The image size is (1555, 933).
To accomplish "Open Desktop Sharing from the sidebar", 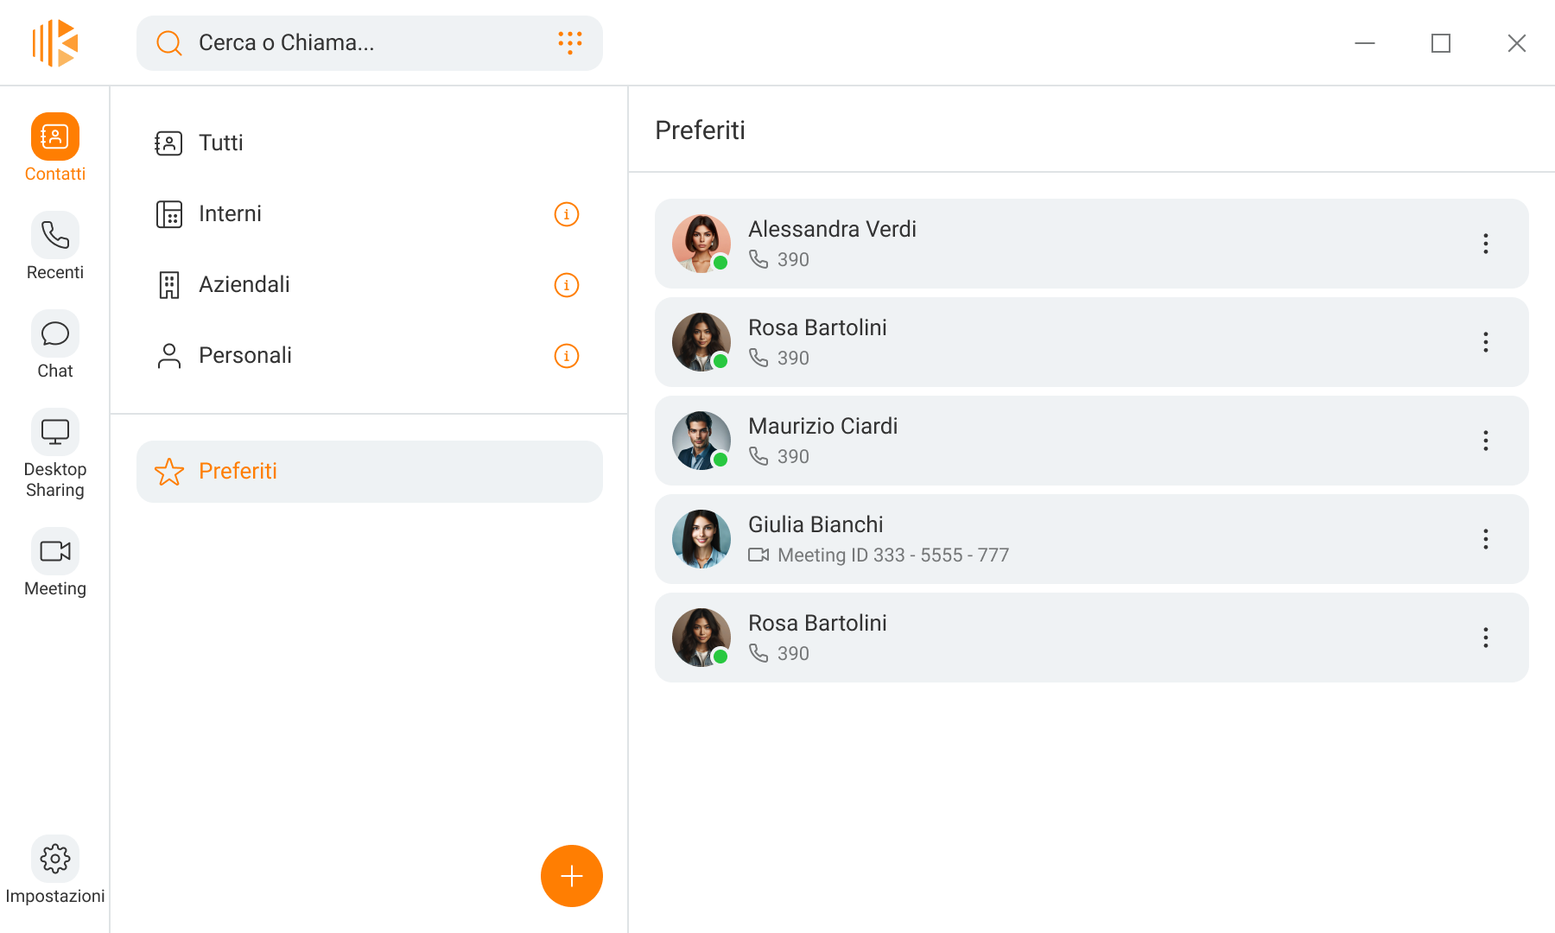I will click(x=55, y=433).
